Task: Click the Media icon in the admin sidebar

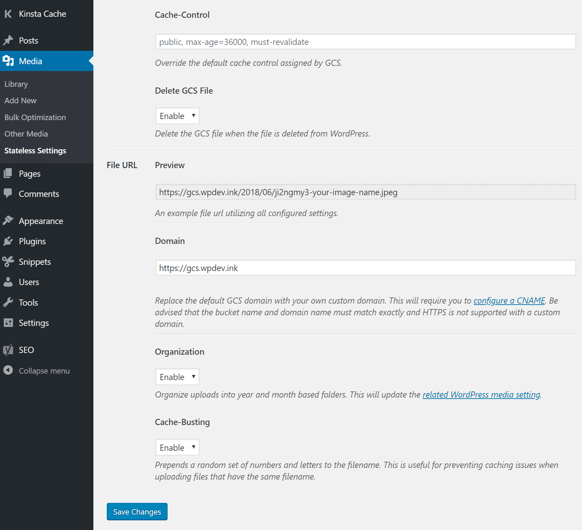Action: point(8,61)
